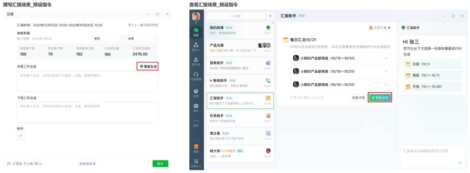The width and height of the screenshot is (470, 173).
Task: Open the 工作汇报 link chevron at top right
Action: coord(392,27)
